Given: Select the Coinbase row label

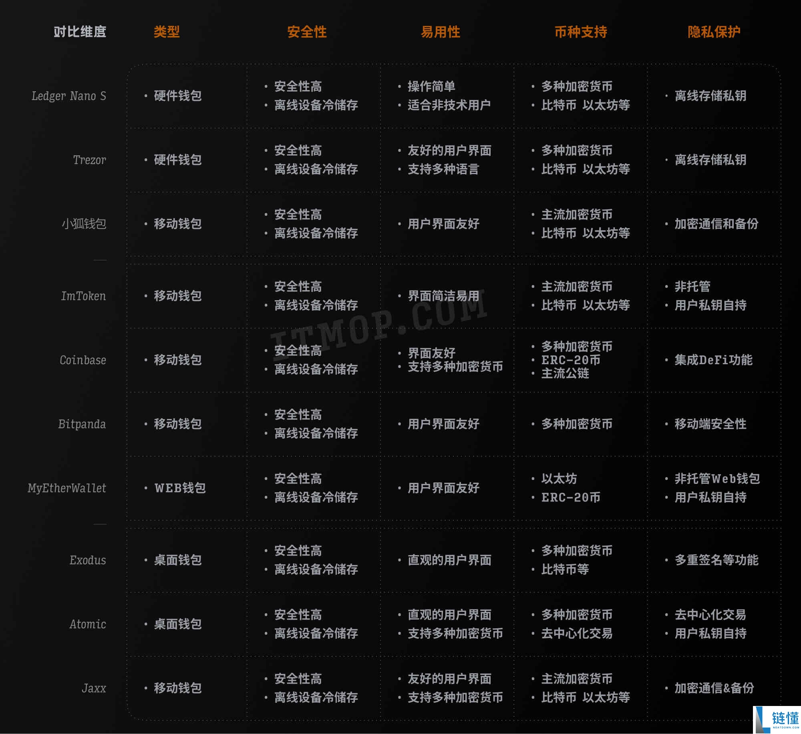Looking at the screenshot, I should pyautogui.click(x=83, y=360).
